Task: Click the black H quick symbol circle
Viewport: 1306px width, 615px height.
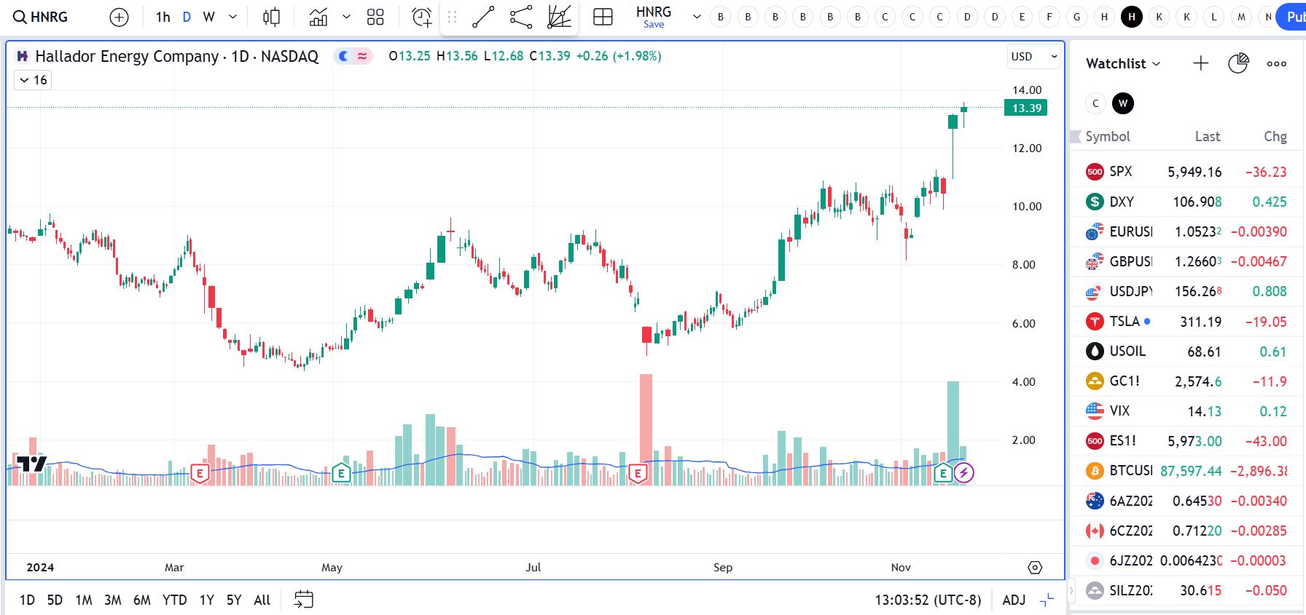Action: tap(1132, 17)
